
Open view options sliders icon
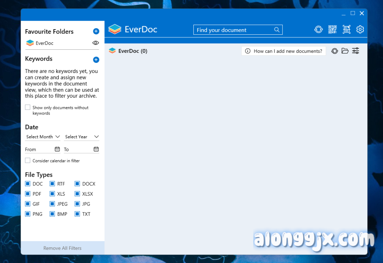[356, 51]
